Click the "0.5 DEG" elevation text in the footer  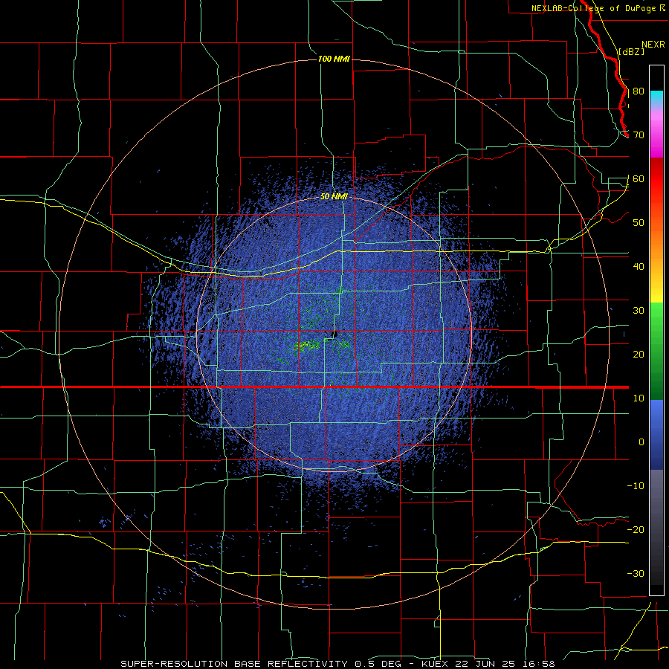378,664
